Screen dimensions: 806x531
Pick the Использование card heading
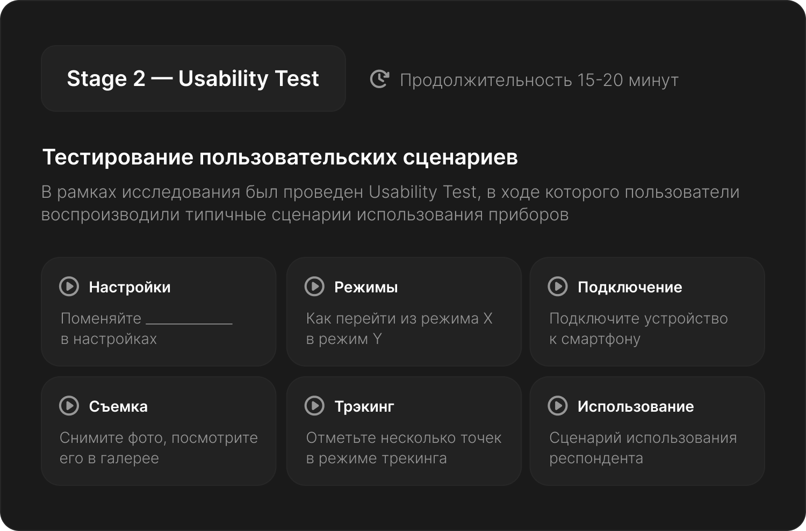coord(636,406)
